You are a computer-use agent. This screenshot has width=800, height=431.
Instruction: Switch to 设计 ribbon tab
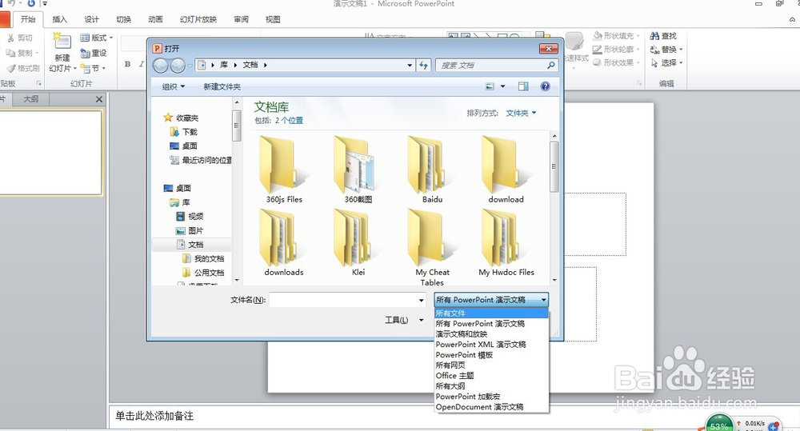click(91, 19)
